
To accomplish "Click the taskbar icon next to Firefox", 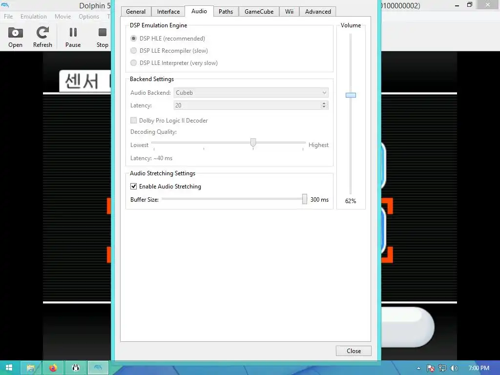I will tap(76, 368).
